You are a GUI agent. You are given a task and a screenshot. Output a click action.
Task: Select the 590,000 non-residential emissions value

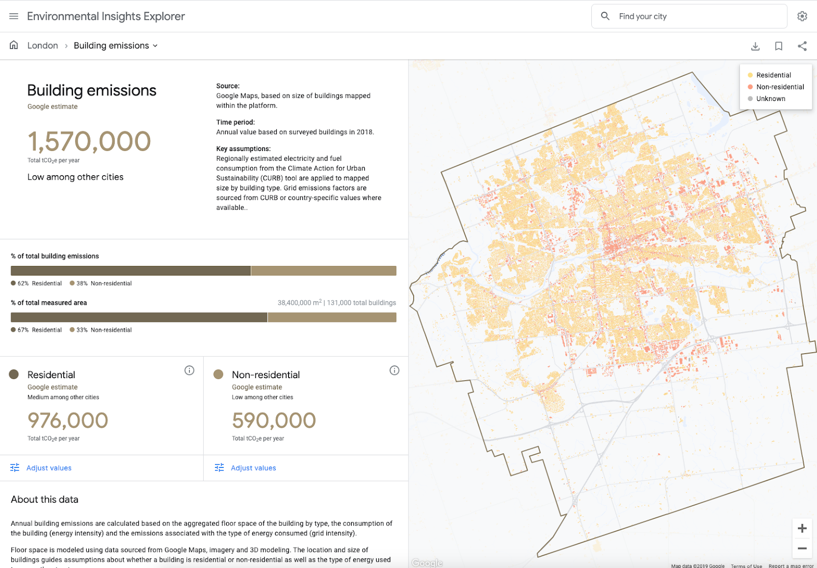274,421
